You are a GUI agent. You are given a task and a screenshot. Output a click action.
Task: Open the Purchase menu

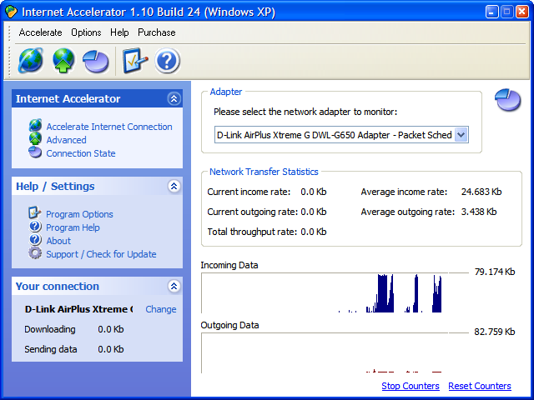coord(157,32)
